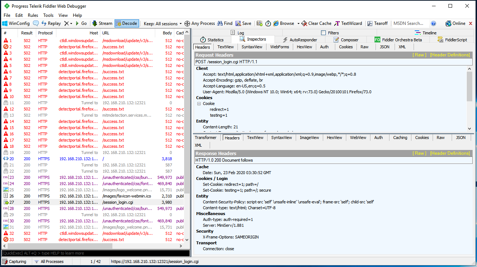
Task: Select the request WebForms inspector tab
Action: pos(280,47)
